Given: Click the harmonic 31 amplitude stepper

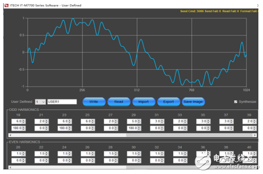Looking at the screenshot, I should click(162, 122).
